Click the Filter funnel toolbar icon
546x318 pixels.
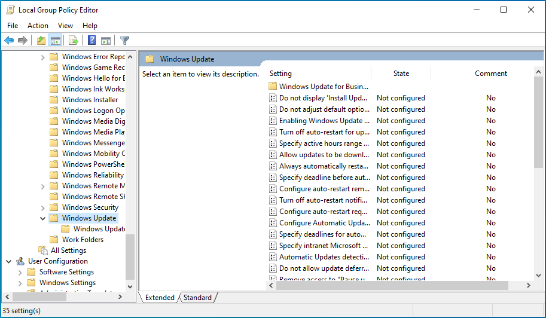(x=124, y=41)
